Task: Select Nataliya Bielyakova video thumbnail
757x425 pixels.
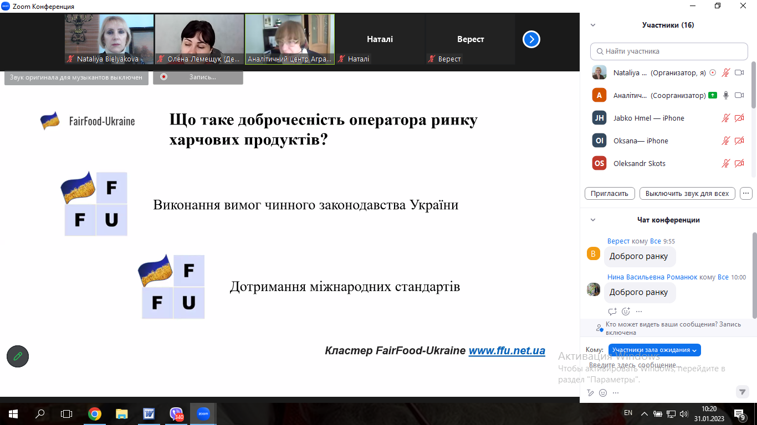Action: (x=109, y=39)
